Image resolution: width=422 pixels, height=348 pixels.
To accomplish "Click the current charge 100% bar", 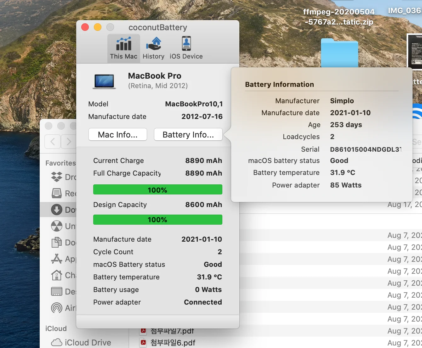I will (x=158, y=190).
